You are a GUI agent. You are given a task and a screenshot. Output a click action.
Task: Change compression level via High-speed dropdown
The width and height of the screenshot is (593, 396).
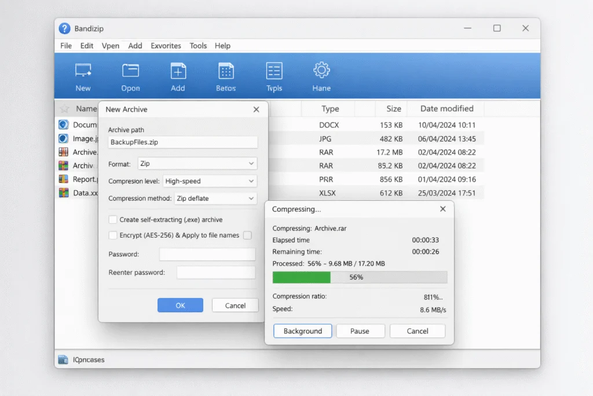[209, 181]
